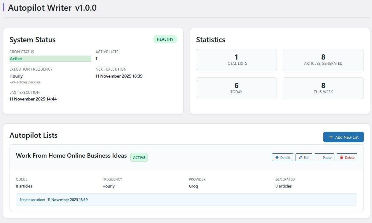Click the red trash icon for Delete
The width and height of the screenshot is (372, 223).
342,158
